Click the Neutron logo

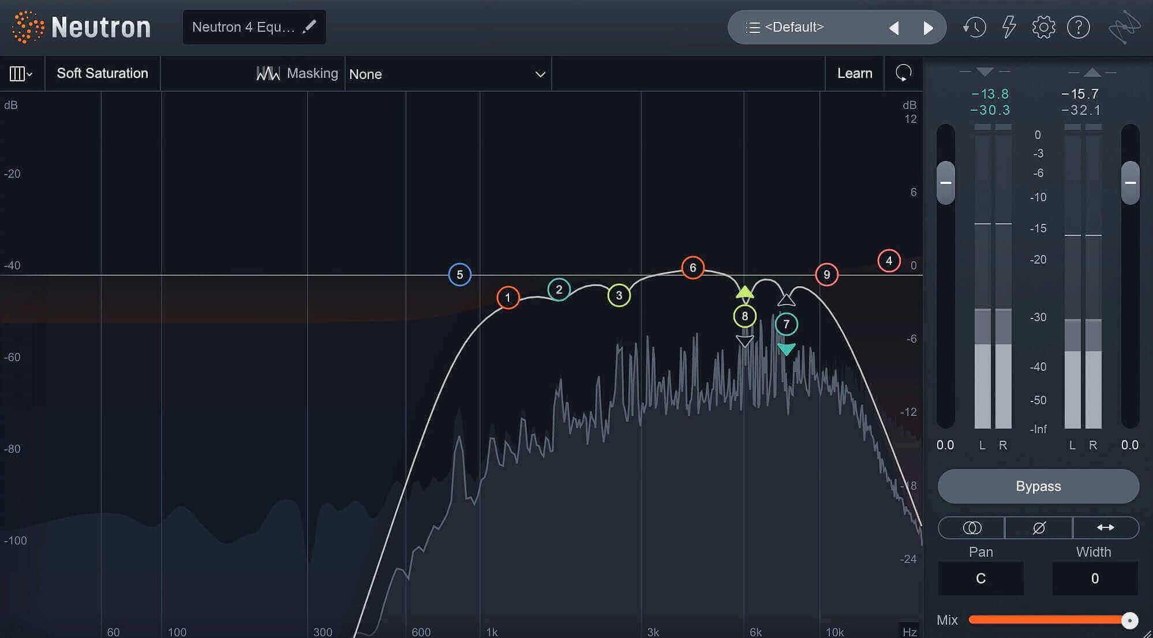(82, 27)
